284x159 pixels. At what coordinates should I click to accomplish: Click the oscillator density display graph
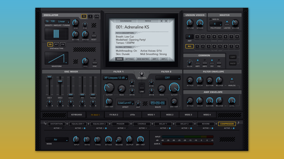tap(56, 34)
